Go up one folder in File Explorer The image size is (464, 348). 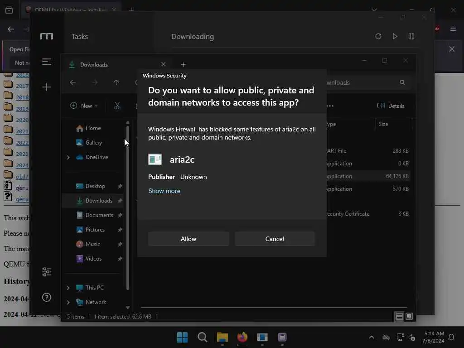(x=116, y=82)
